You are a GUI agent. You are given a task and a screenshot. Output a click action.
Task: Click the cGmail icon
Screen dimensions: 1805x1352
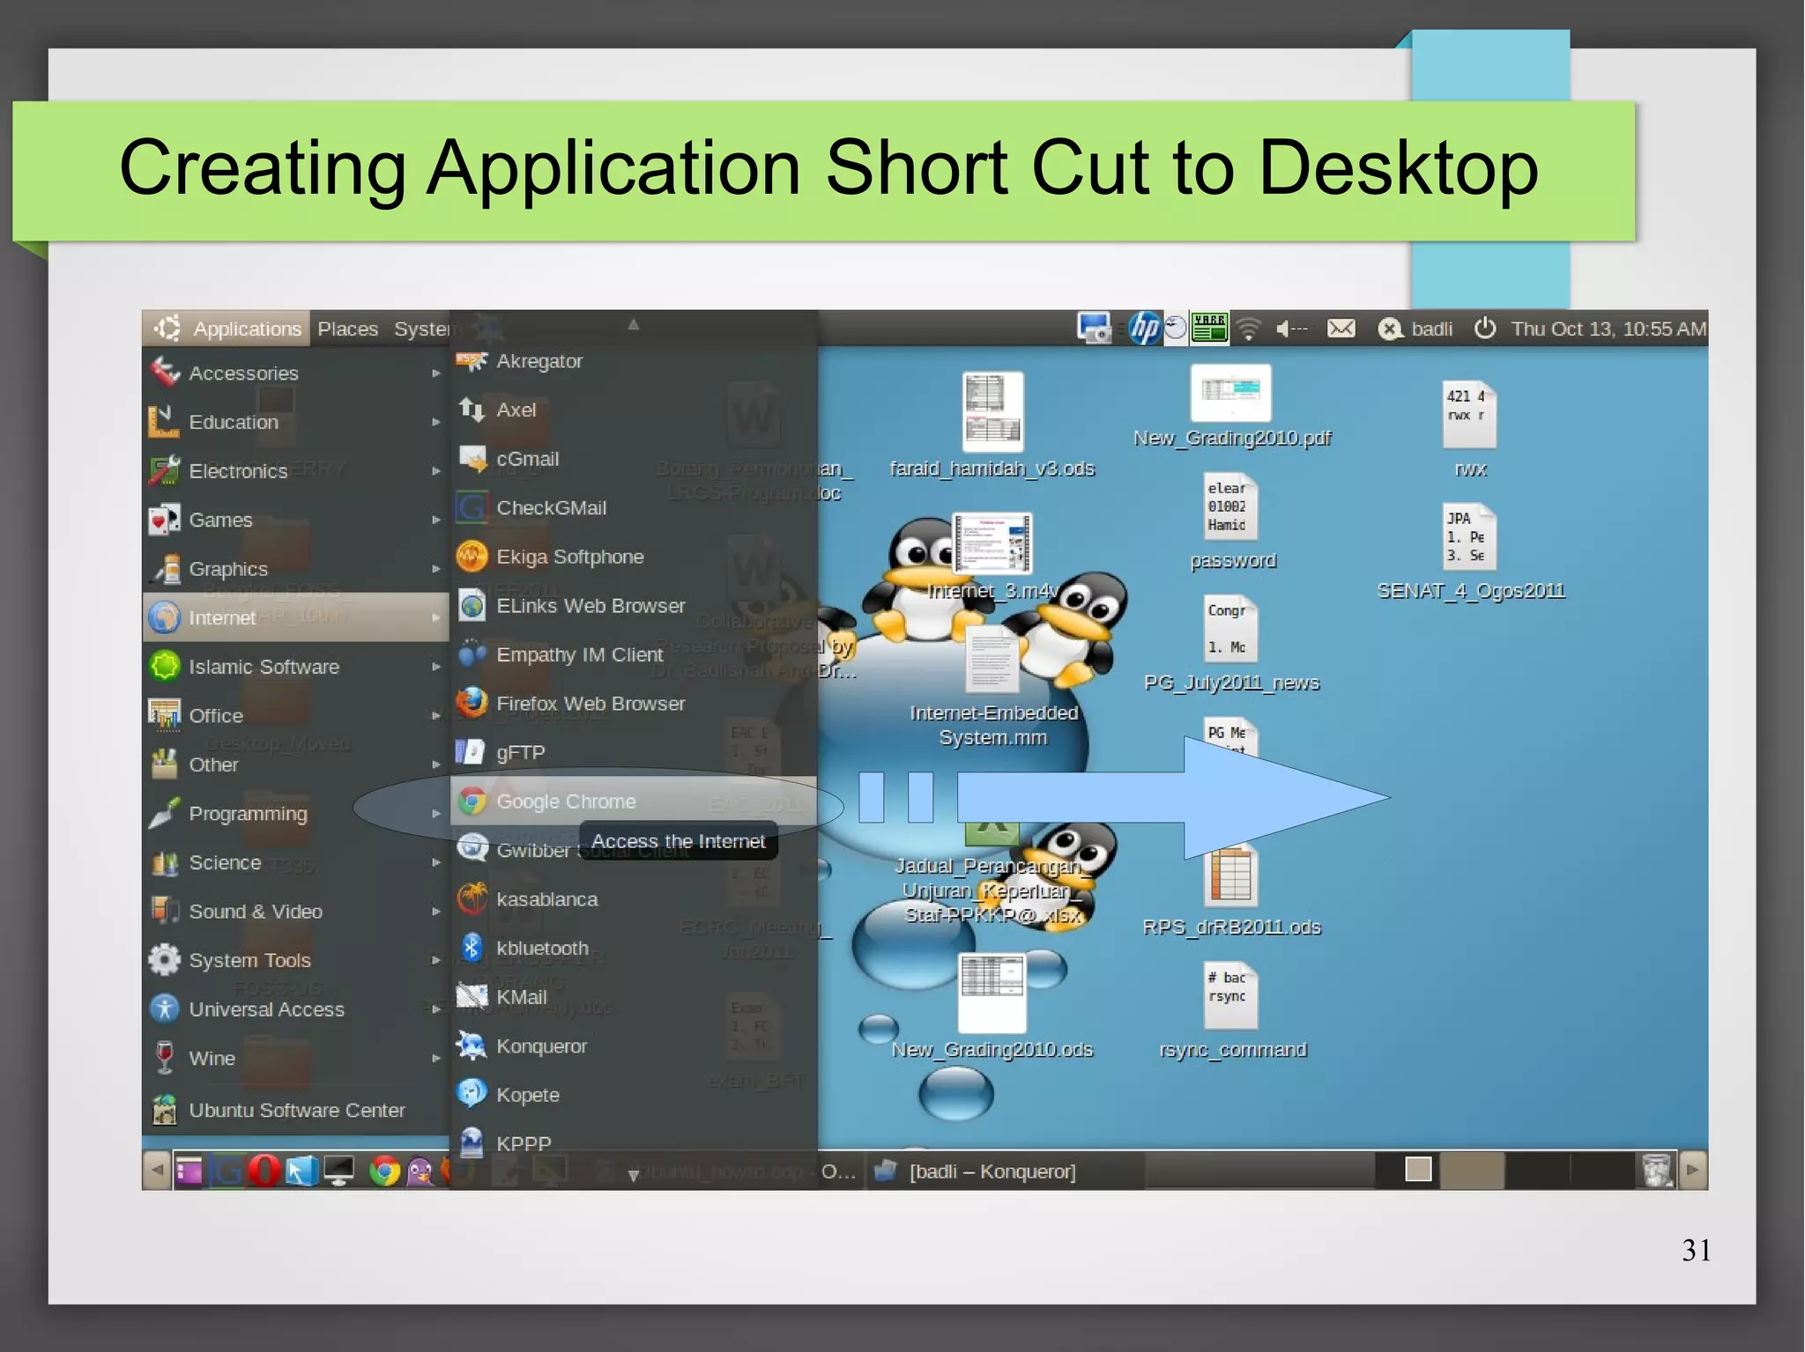[472, 459]
